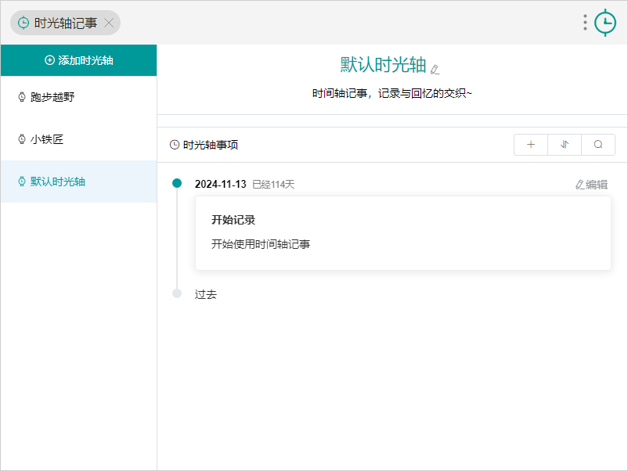
Task: Click the green 2024-11-13 timeline dot
Action: [x=177, y=183]
